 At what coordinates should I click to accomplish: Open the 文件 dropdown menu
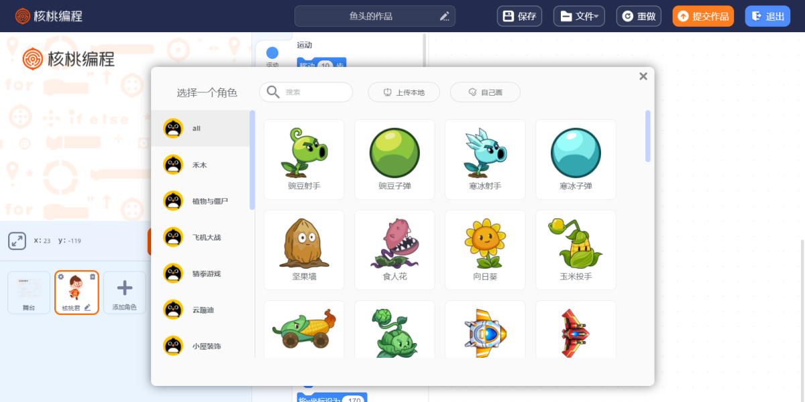point(579,16)
